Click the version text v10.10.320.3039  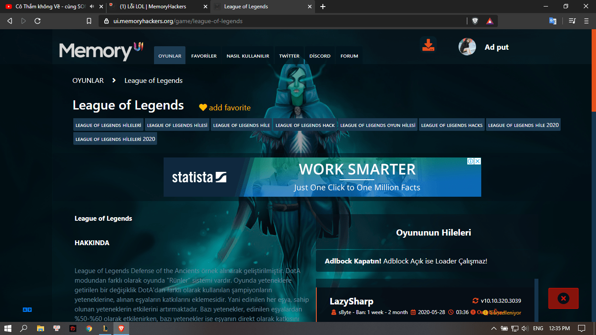pos(501,301)
